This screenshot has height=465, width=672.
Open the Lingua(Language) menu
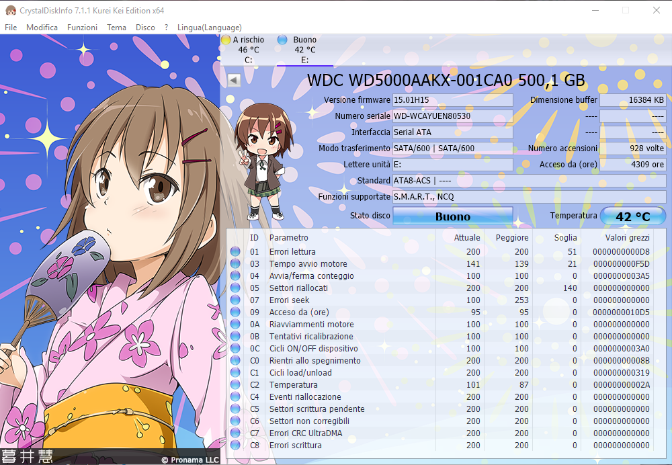point(209,28)
